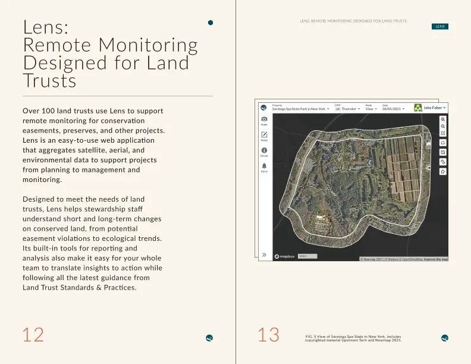Open the basemap toggle icon
The width and height of the screenshot is (471, 364).
443,152
